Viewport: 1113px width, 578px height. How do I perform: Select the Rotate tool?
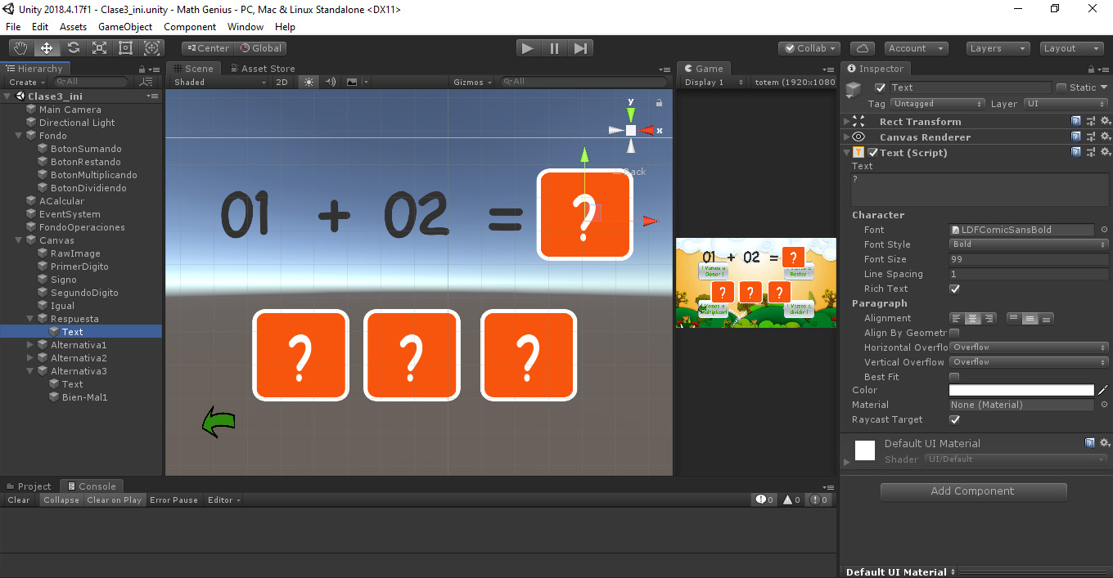pyautogui.click(x=74, y=48)
